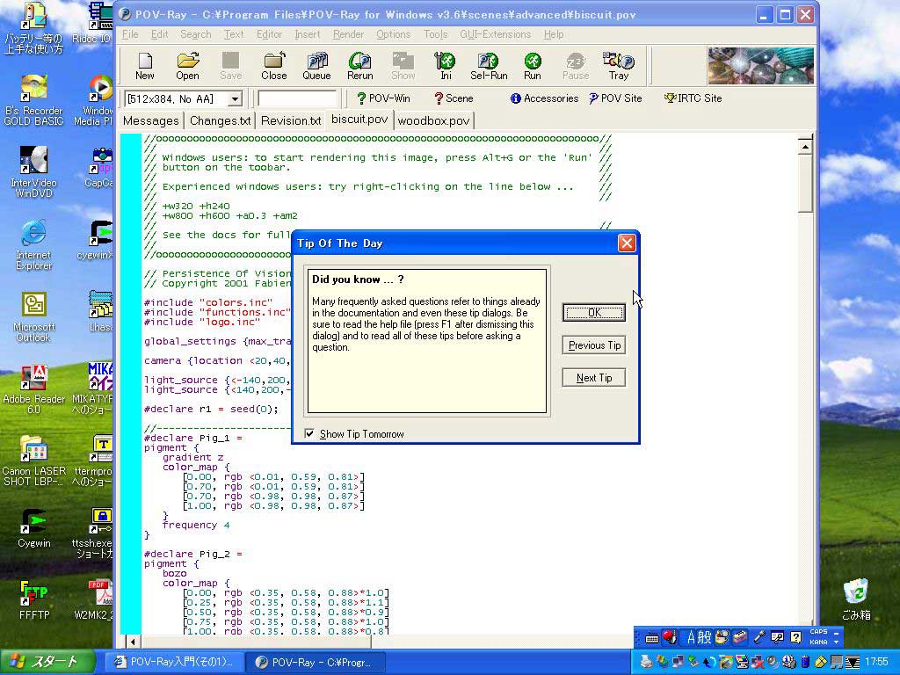Switch to the Changes.txt tab

pyautogui.click(x=221, y=120)
